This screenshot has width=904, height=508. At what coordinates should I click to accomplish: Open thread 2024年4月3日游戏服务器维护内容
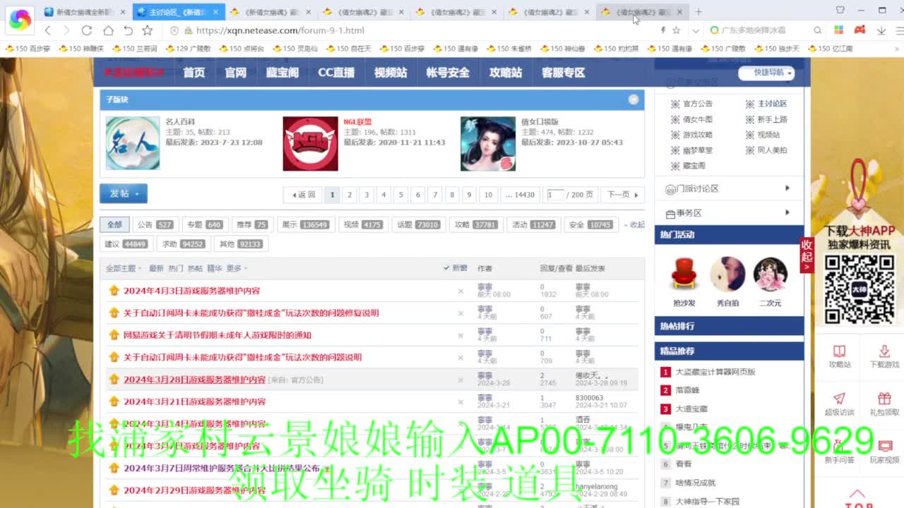191,291
